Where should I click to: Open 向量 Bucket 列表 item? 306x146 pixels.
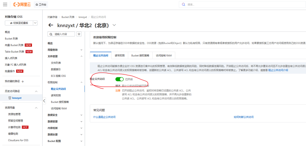coord(14,45)
